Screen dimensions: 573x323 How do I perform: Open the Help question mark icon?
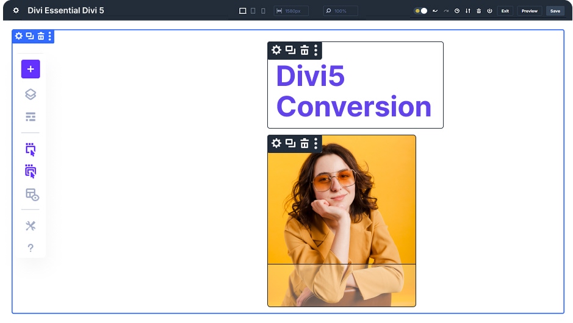pyautogui.click(x=31, y=248)
